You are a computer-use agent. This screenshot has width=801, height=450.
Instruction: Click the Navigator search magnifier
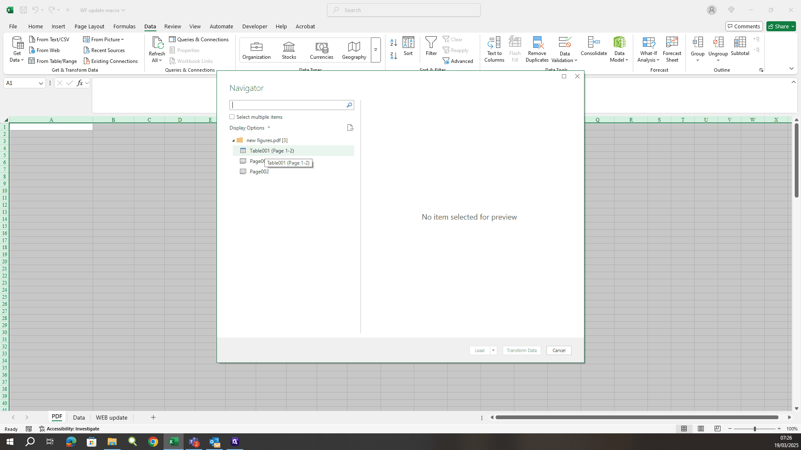pos(349,105)
